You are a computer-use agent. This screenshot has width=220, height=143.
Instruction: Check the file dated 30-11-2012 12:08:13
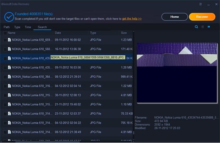[x=5, y=95]
